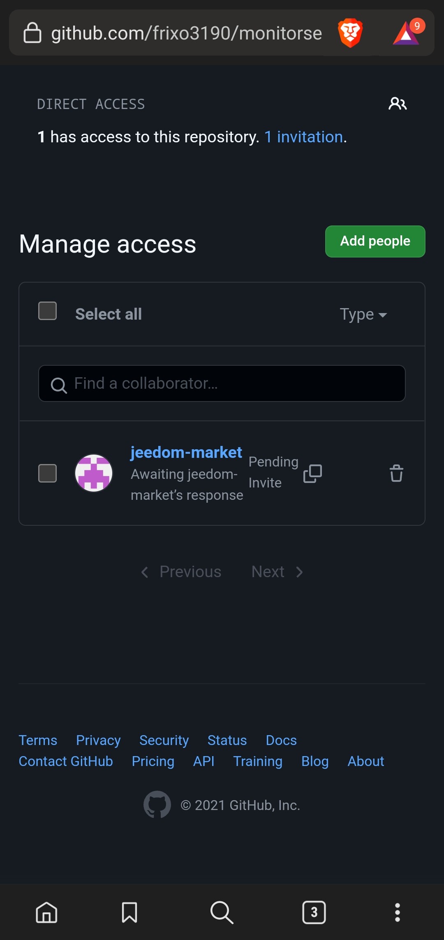Screen dimensions: 444x940
Task: Click the jeedom-market avatar thumbnail
Action: click(94, 473)
